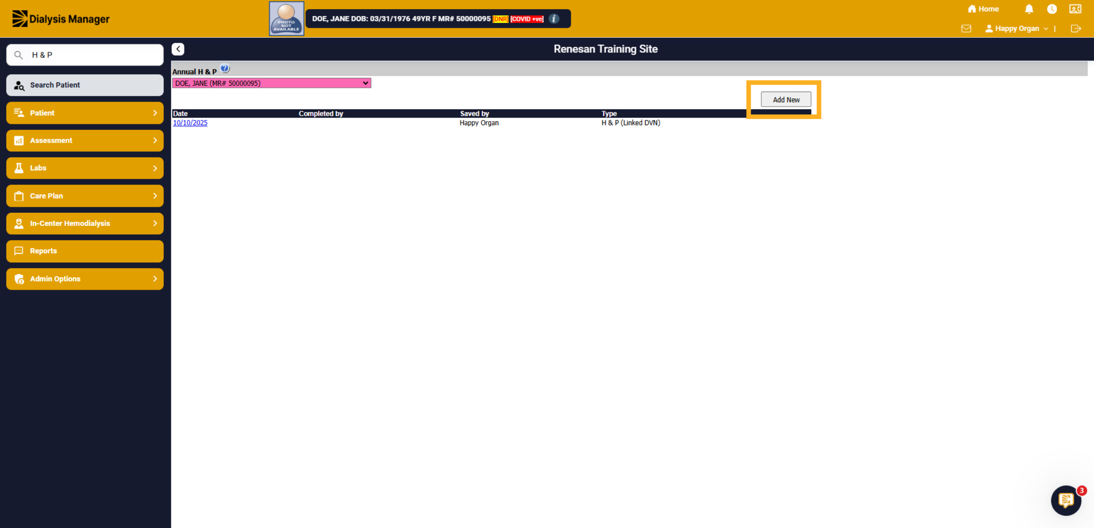Click the Completed by column header
The image size is (1094, 528).
[x=321, y=113]
